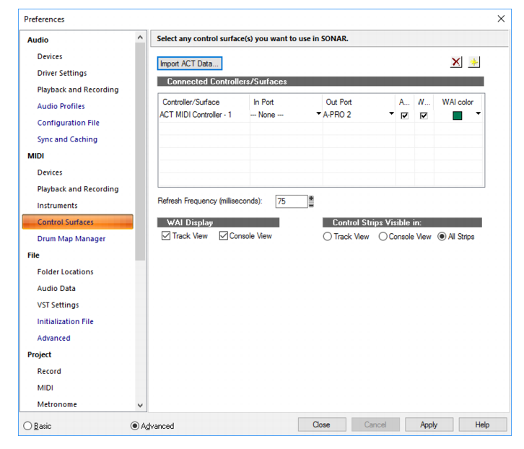Select Track View under Control Strips Visible
The image size is (524, 449).
[x=328, y=237]
